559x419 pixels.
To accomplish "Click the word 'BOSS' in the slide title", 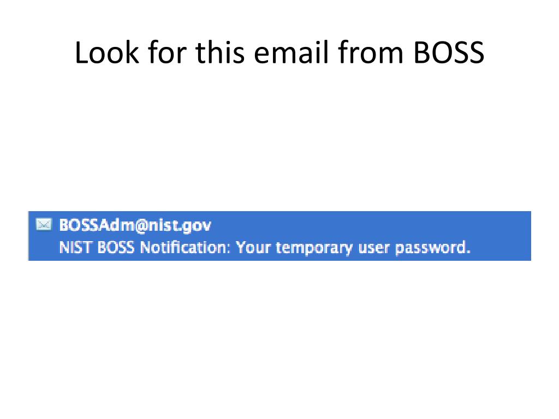I will [449, 53].
